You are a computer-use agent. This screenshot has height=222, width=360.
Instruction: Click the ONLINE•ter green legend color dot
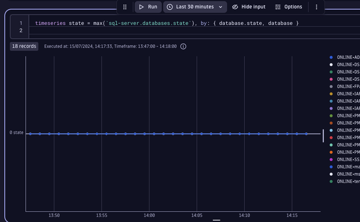[x=331, y=181]
